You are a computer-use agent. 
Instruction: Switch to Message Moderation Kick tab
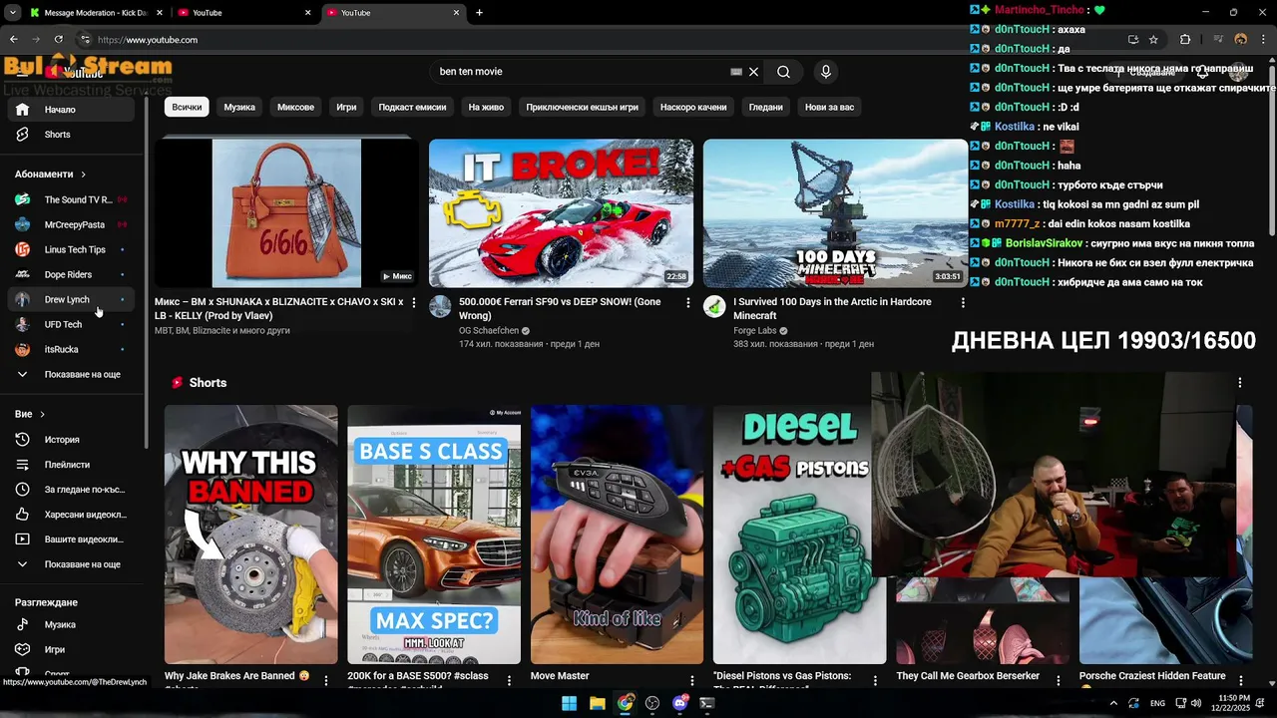(95, 13)
